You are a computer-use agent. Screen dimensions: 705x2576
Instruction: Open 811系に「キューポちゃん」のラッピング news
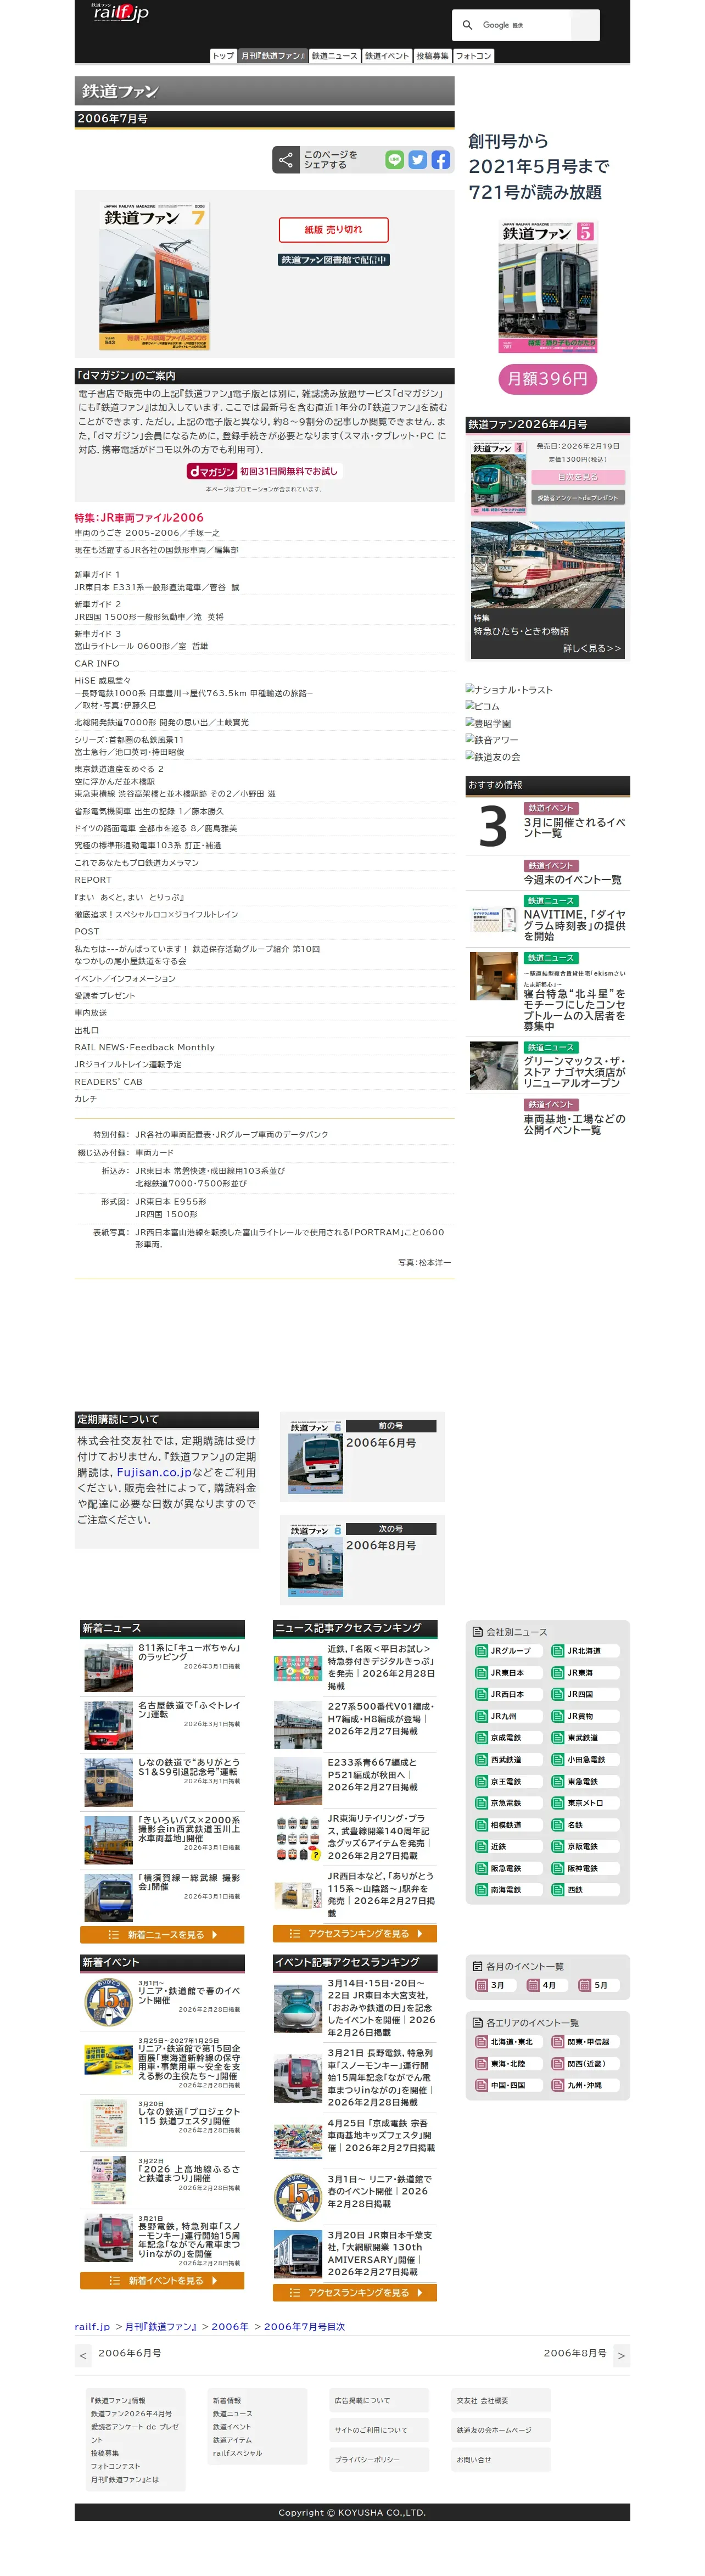(x=189, y=1652)
